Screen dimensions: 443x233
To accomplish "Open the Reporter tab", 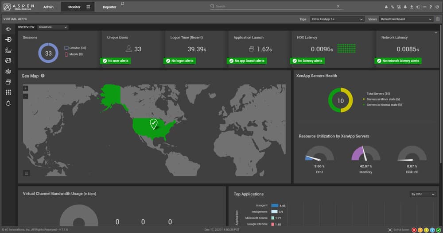I will coord(109,7).
